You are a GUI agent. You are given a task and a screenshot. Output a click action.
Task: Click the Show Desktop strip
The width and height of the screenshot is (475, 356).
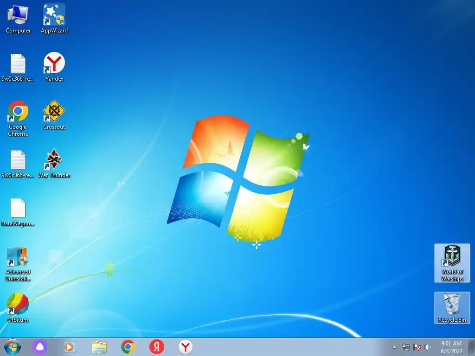point(471,347)
